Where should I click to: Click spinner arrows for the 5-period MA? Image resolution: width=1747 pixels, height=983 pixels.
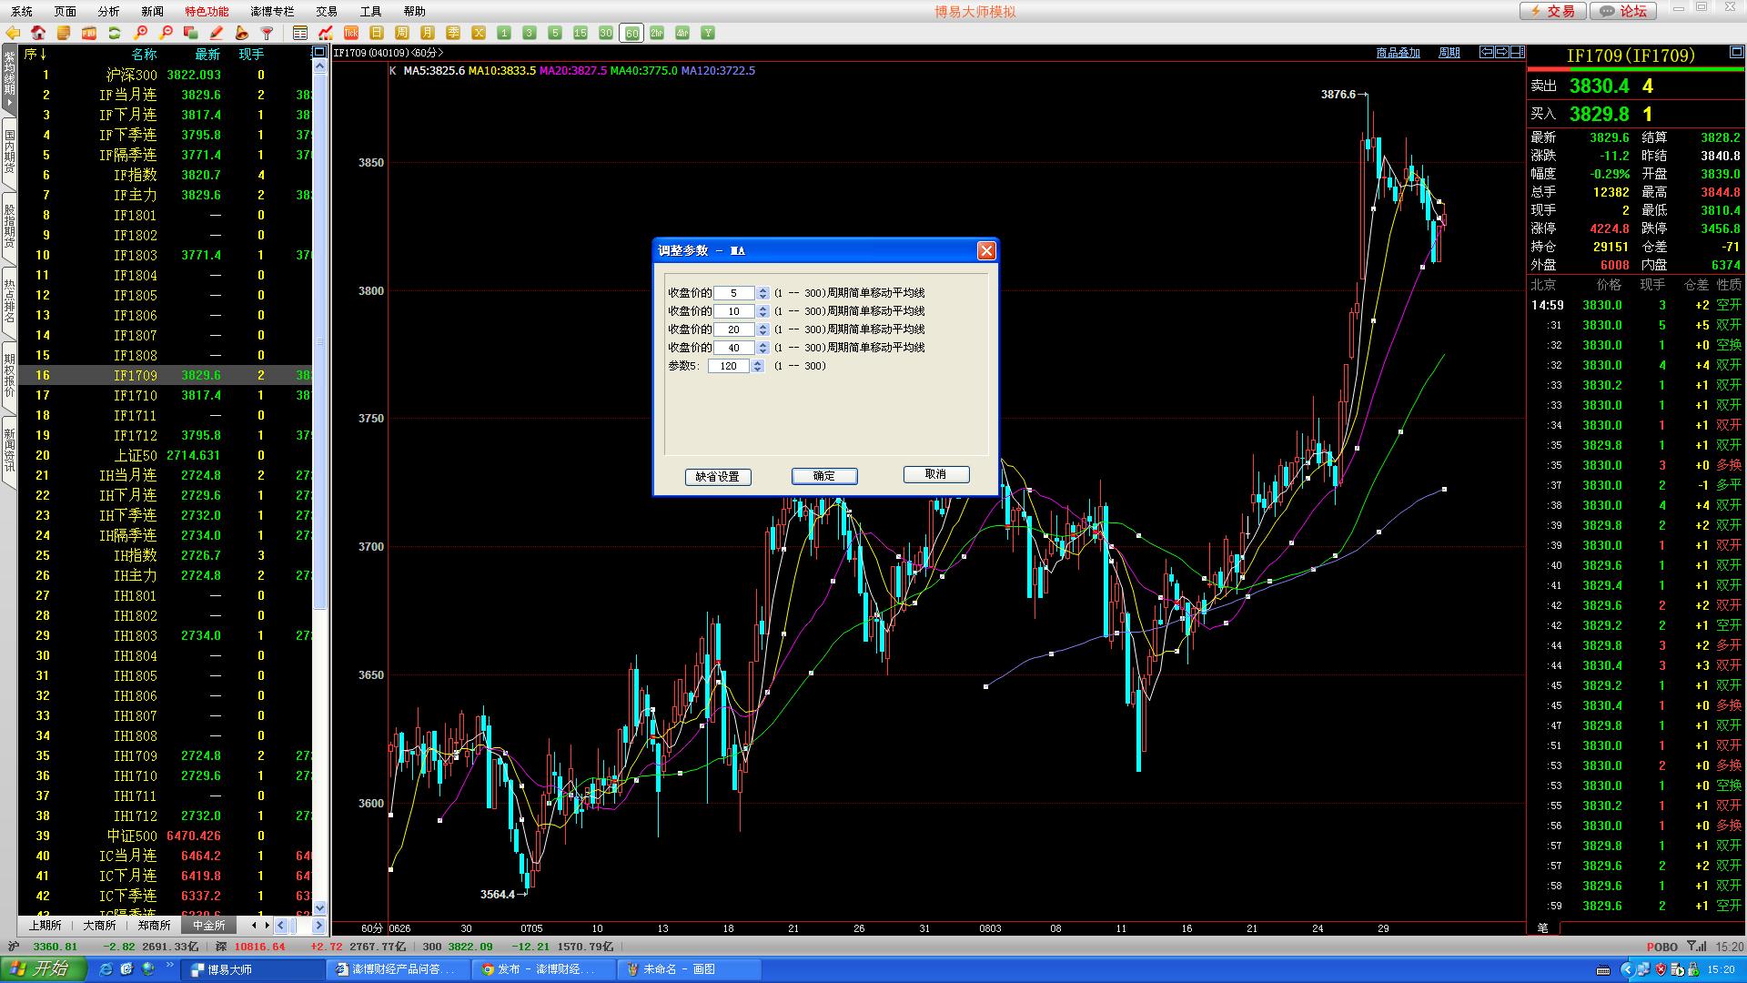762,293
